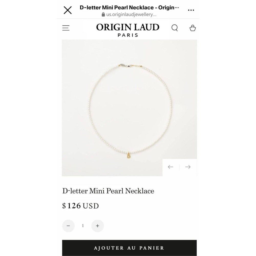Show previous product image arrow
Screen dimensions: 256x256
tap(170, 167)
